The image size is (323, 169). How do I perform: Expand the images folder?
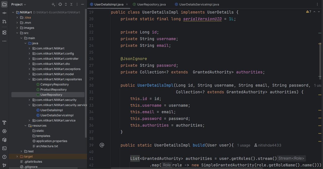pyautogui.click(x=17, y=28)
